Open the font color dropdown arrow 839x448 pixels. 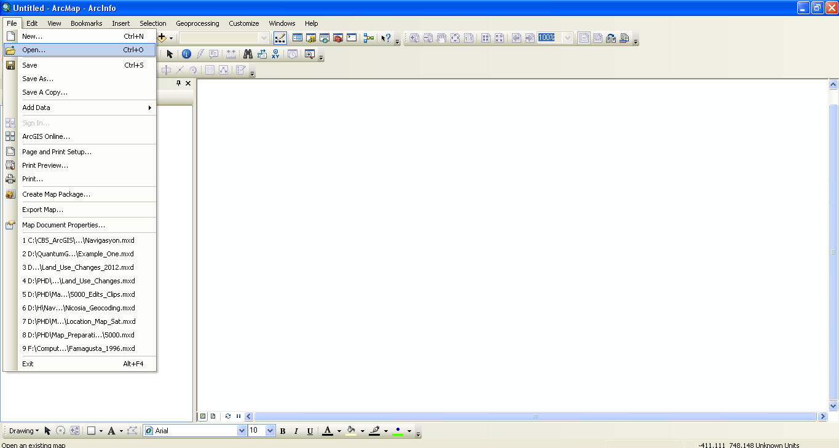click(x=339, y=431)
